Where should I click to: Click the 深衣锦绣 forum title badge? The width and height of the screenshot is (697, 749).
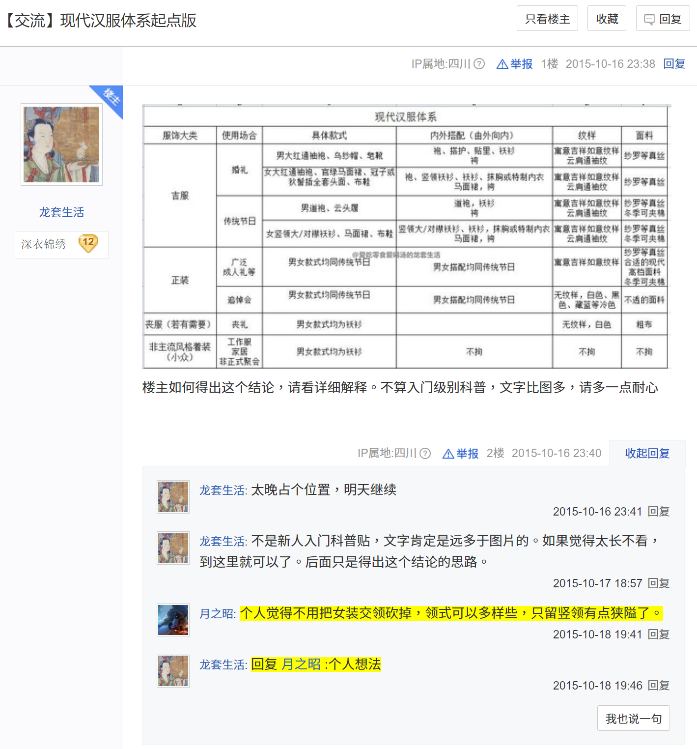[x=44, y=244]
